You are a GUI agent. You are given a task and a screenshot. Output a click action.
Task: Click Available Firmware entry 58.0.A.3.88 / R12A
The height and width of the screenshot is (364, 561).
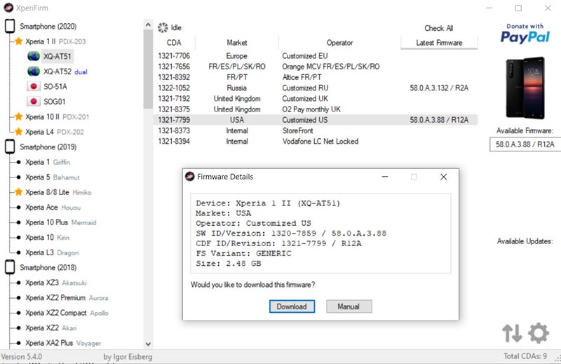(x=525, y=144)
